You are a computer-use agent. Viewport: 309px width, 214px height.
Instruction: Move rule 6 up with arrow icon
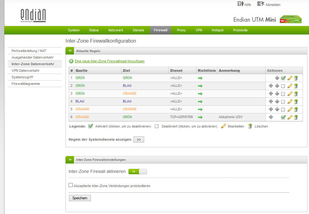(x=271, y=117)
